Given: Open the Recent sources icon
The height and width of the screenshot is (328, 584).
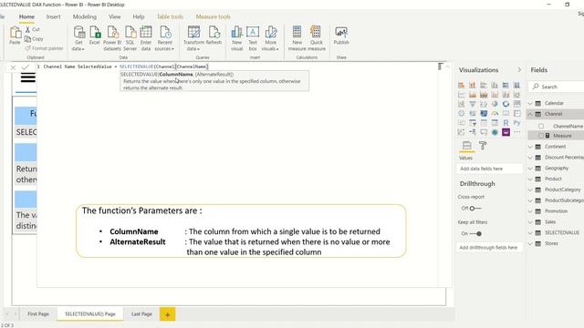Looking at the screenshot, I should (x=165, y=32).
